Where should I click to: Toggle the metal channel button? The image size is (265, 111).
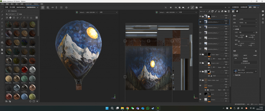245,55
